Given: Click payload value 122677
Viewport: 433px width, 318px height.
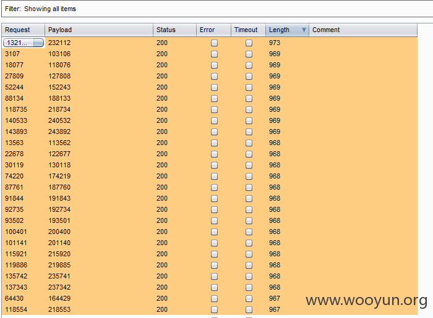Looking at the screenshot, I should (x=59, y=154).
